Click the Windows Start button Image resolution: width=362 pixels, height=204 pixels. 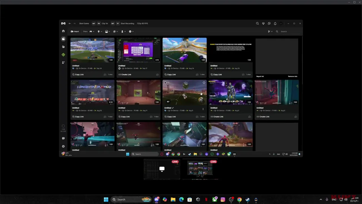tap(106, 199)
